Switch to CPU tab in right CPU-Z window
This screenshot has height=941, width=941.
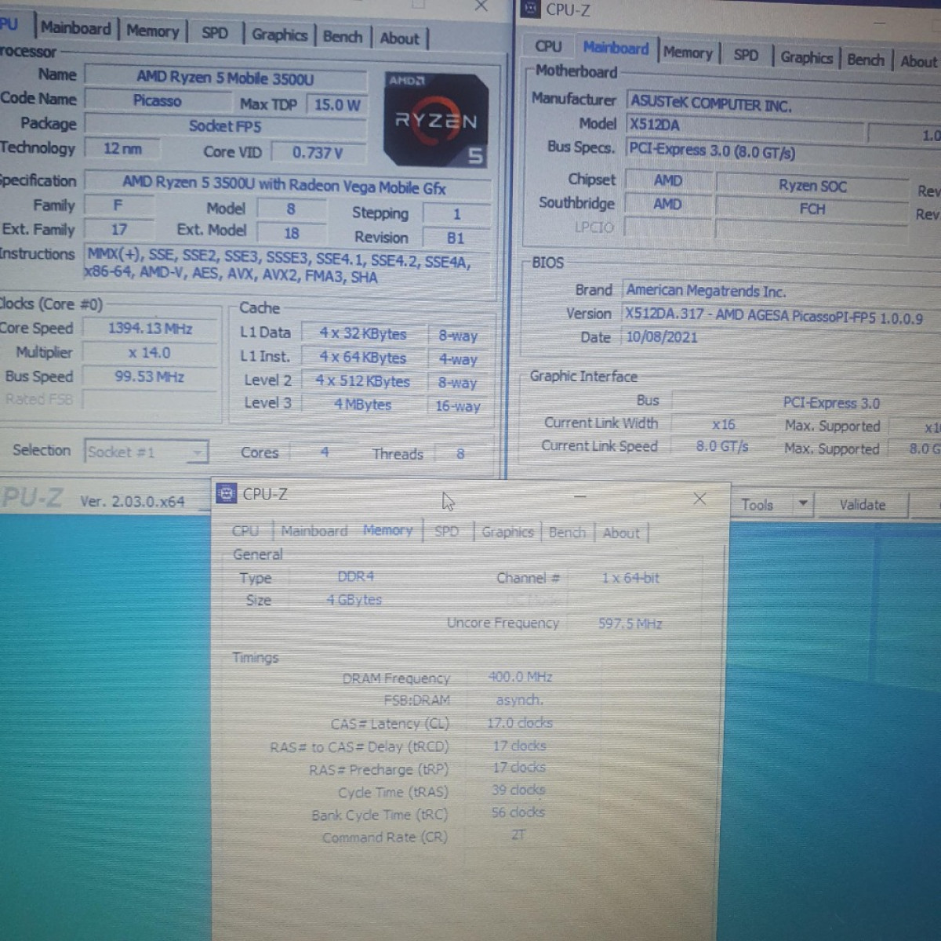tap(548, 47)
